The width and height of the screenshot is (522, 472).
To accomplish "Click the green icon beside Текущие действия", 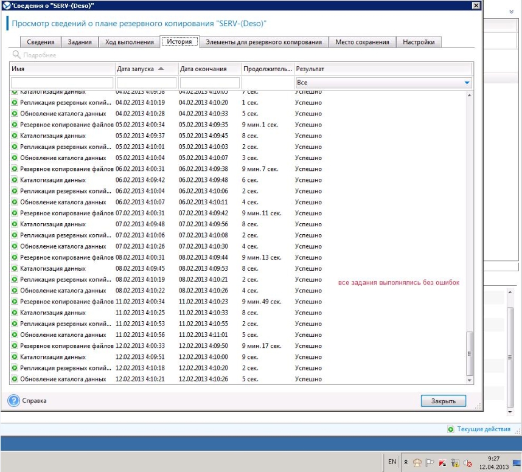I will click(x=450, y=429).
